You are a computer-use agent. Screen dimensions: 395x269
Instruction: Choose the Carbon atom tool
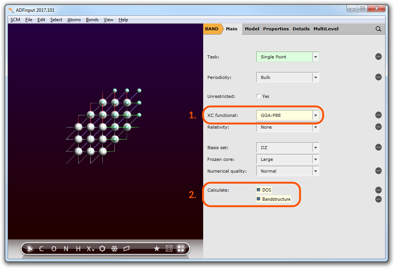[x=41, y=249]
